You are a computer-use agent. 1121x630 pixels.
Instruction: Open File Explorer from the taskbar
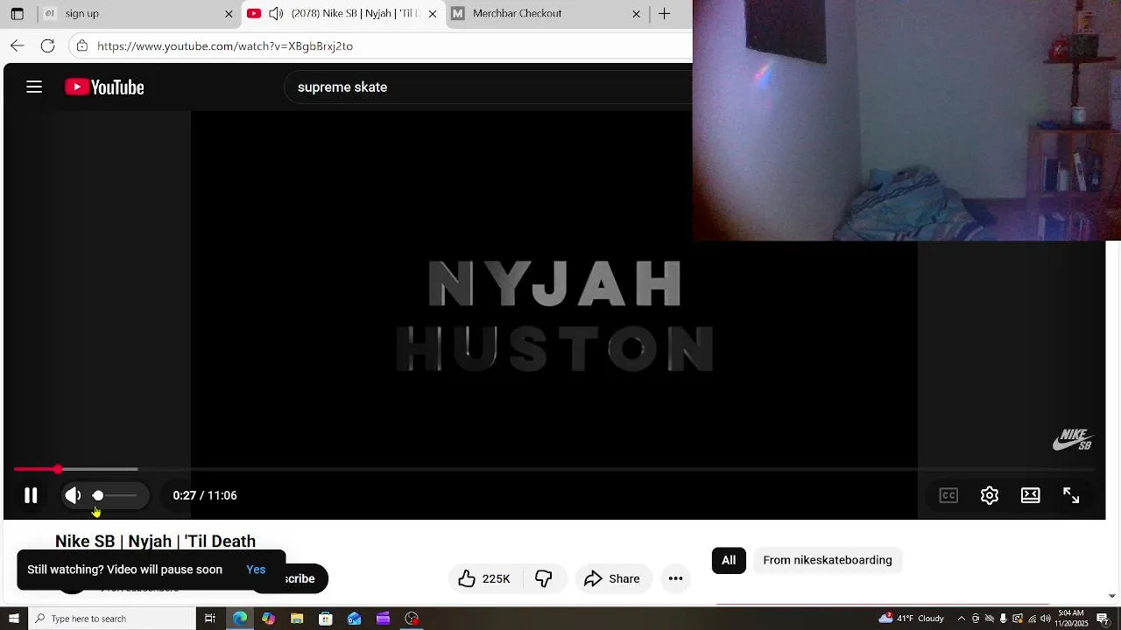(297, 619)
